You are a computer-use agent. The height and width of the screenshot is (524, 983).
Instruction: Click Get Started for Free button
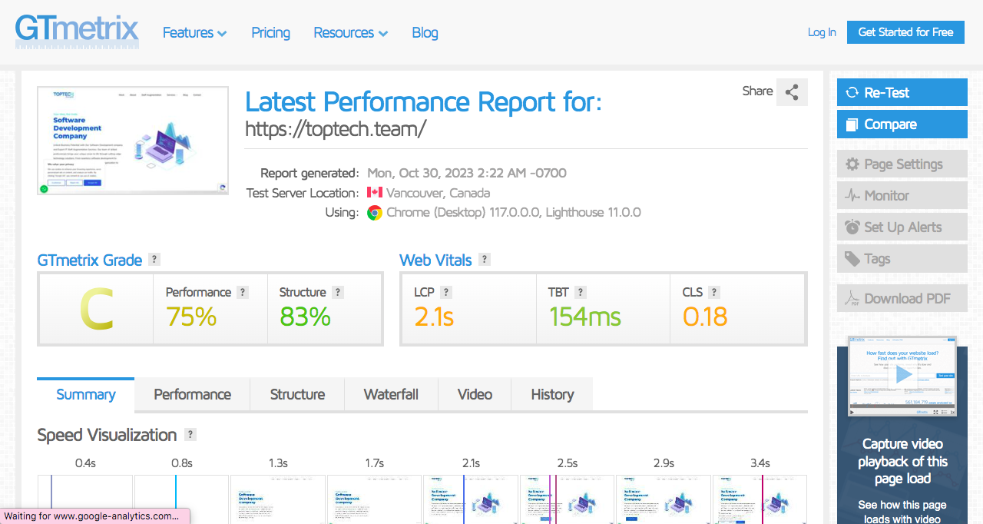click(x=905, y=32)
